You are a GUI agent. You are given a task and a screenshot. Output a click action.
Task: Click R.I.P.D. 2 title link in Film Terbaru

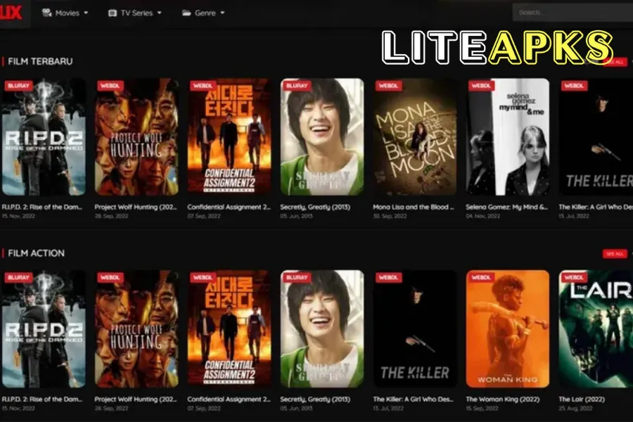pos(42,207)
